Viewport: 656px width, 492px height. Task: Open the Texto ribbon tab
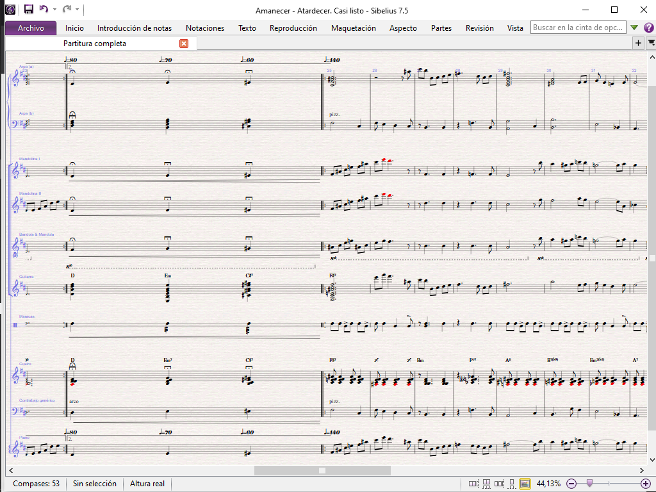pyautogui.click(x=247, y=28)
